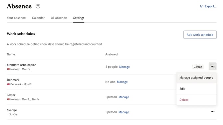Click the Default badge
Viewport: 223px width, 125px height.
tap(198, 67)
